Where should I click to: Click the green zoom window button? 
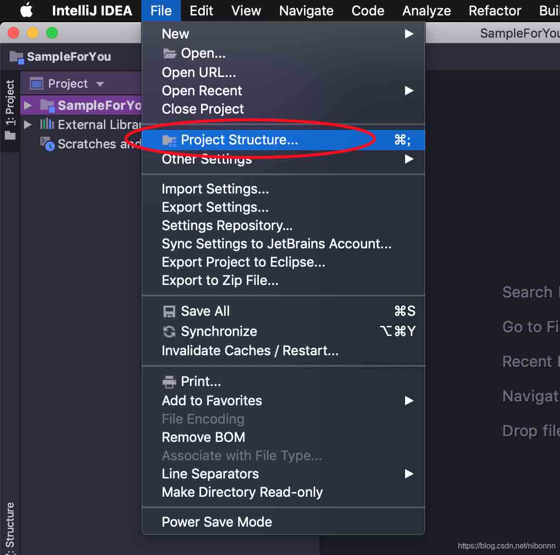[x=52, y=33]
